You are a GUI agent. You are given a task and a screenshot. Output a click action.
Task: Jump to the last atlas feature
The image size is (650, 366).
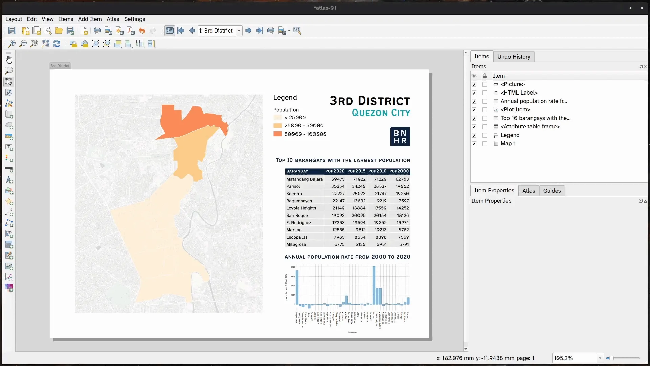(260, 30)
